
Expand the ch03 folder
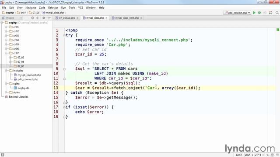point(6,36)
